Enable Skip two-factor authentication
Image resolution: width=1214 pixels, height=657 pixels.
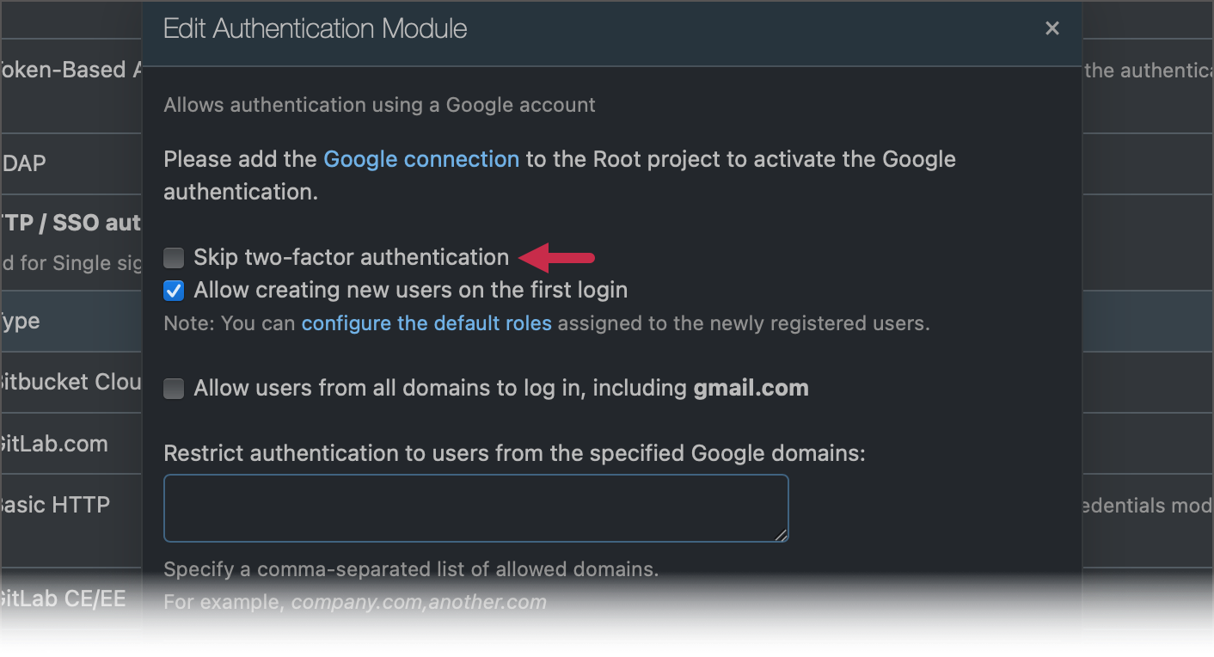173,257
